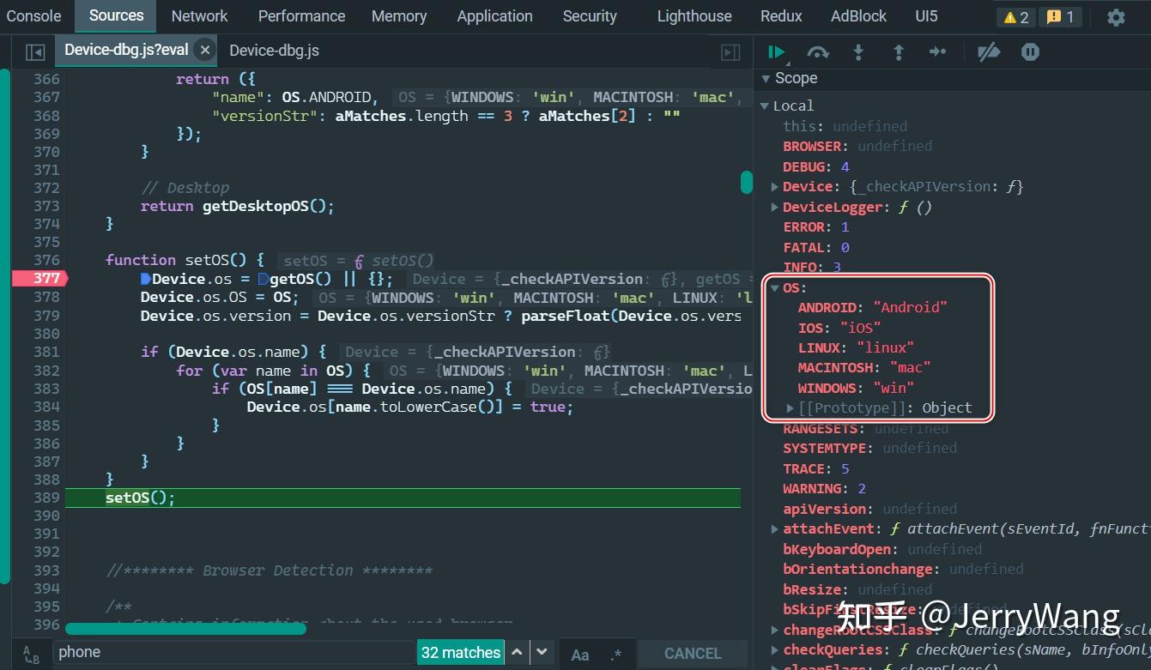
Task: Click the 32 matches indicator
Action: [x=461, y=653]
